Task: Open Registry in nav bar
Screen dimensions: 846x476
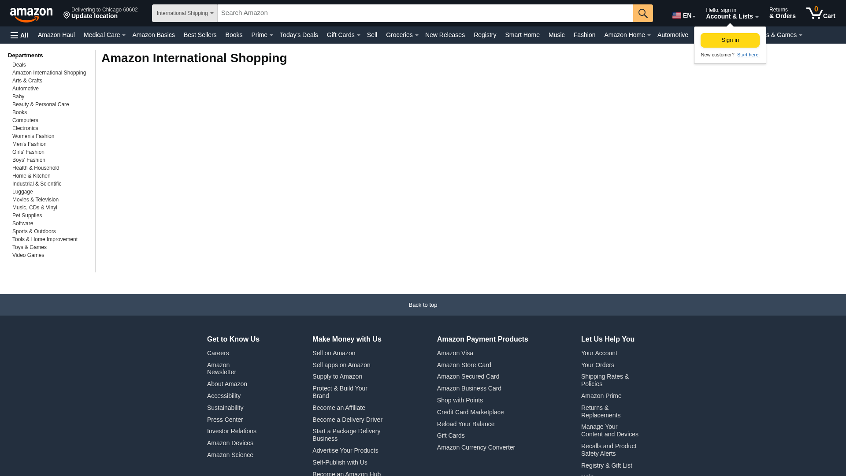Action: (x=485, y=35)
